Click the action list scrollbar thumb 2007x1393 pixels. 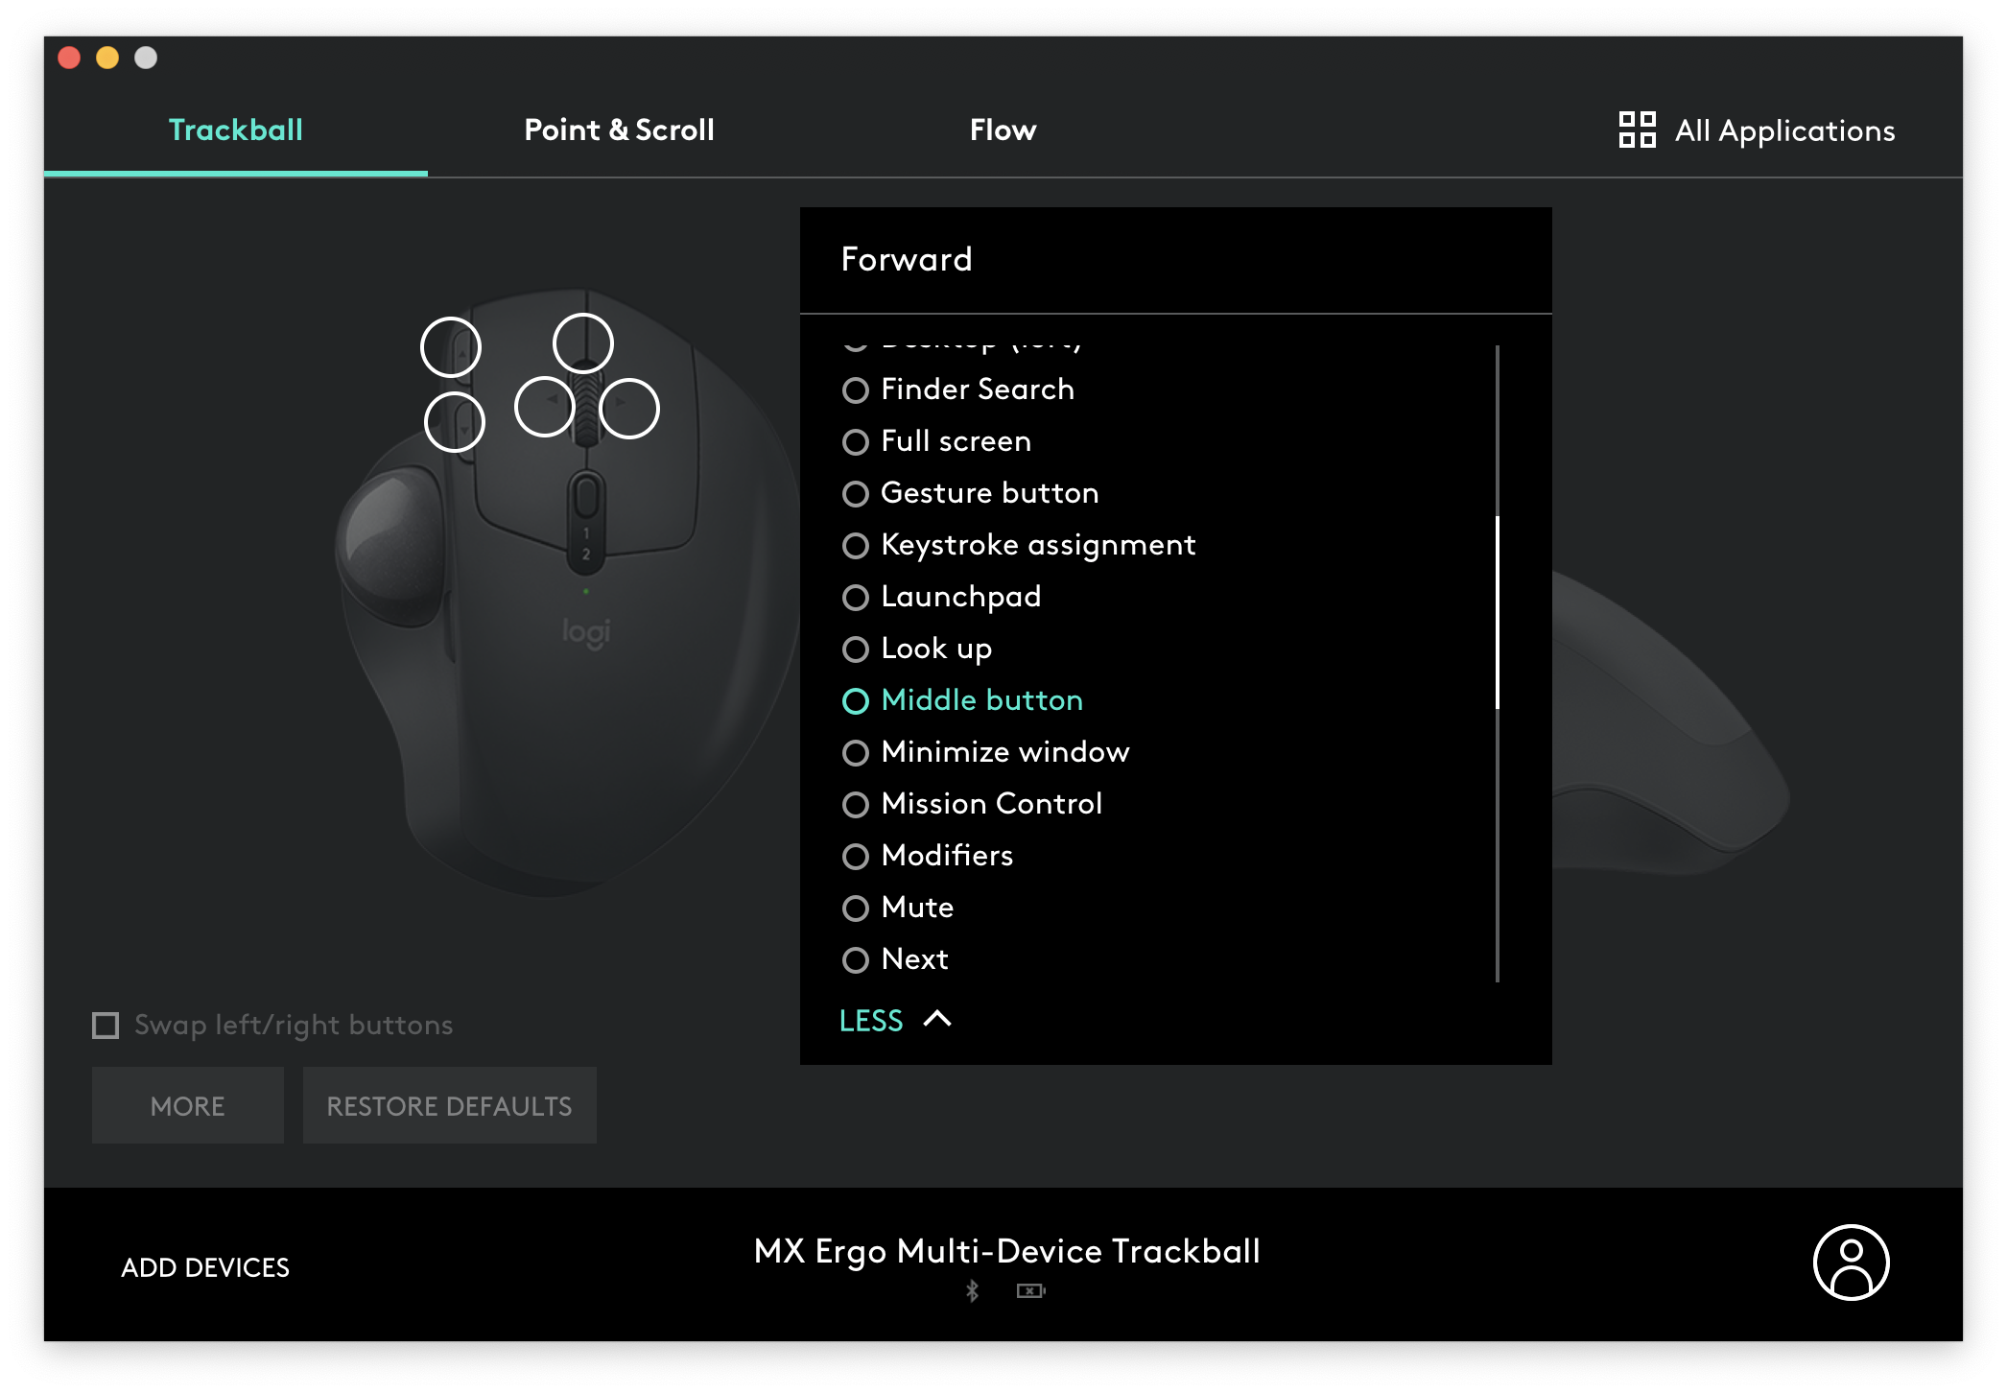tap(1497, 612)
